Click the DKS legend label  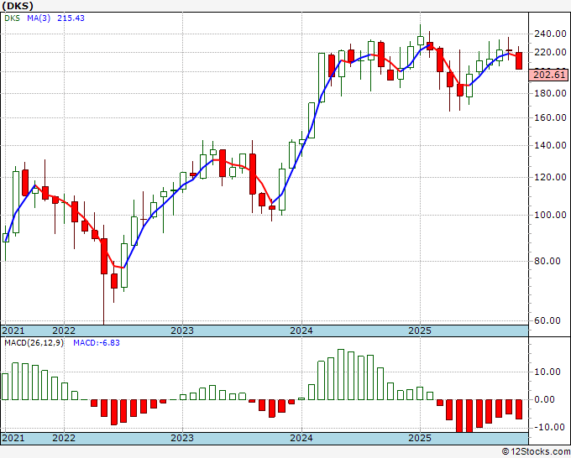(12, 18)
